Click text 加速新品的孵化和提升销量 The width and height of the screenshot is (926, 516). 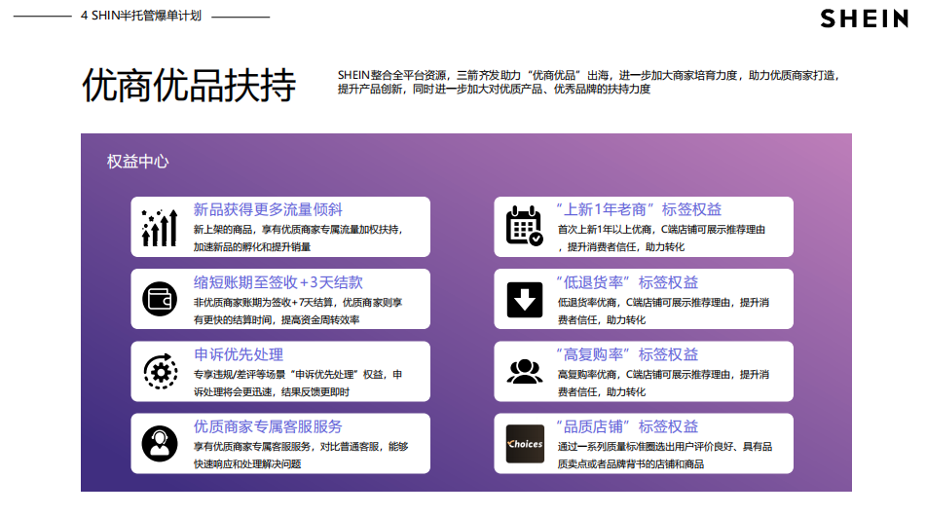tap(251, 246)
